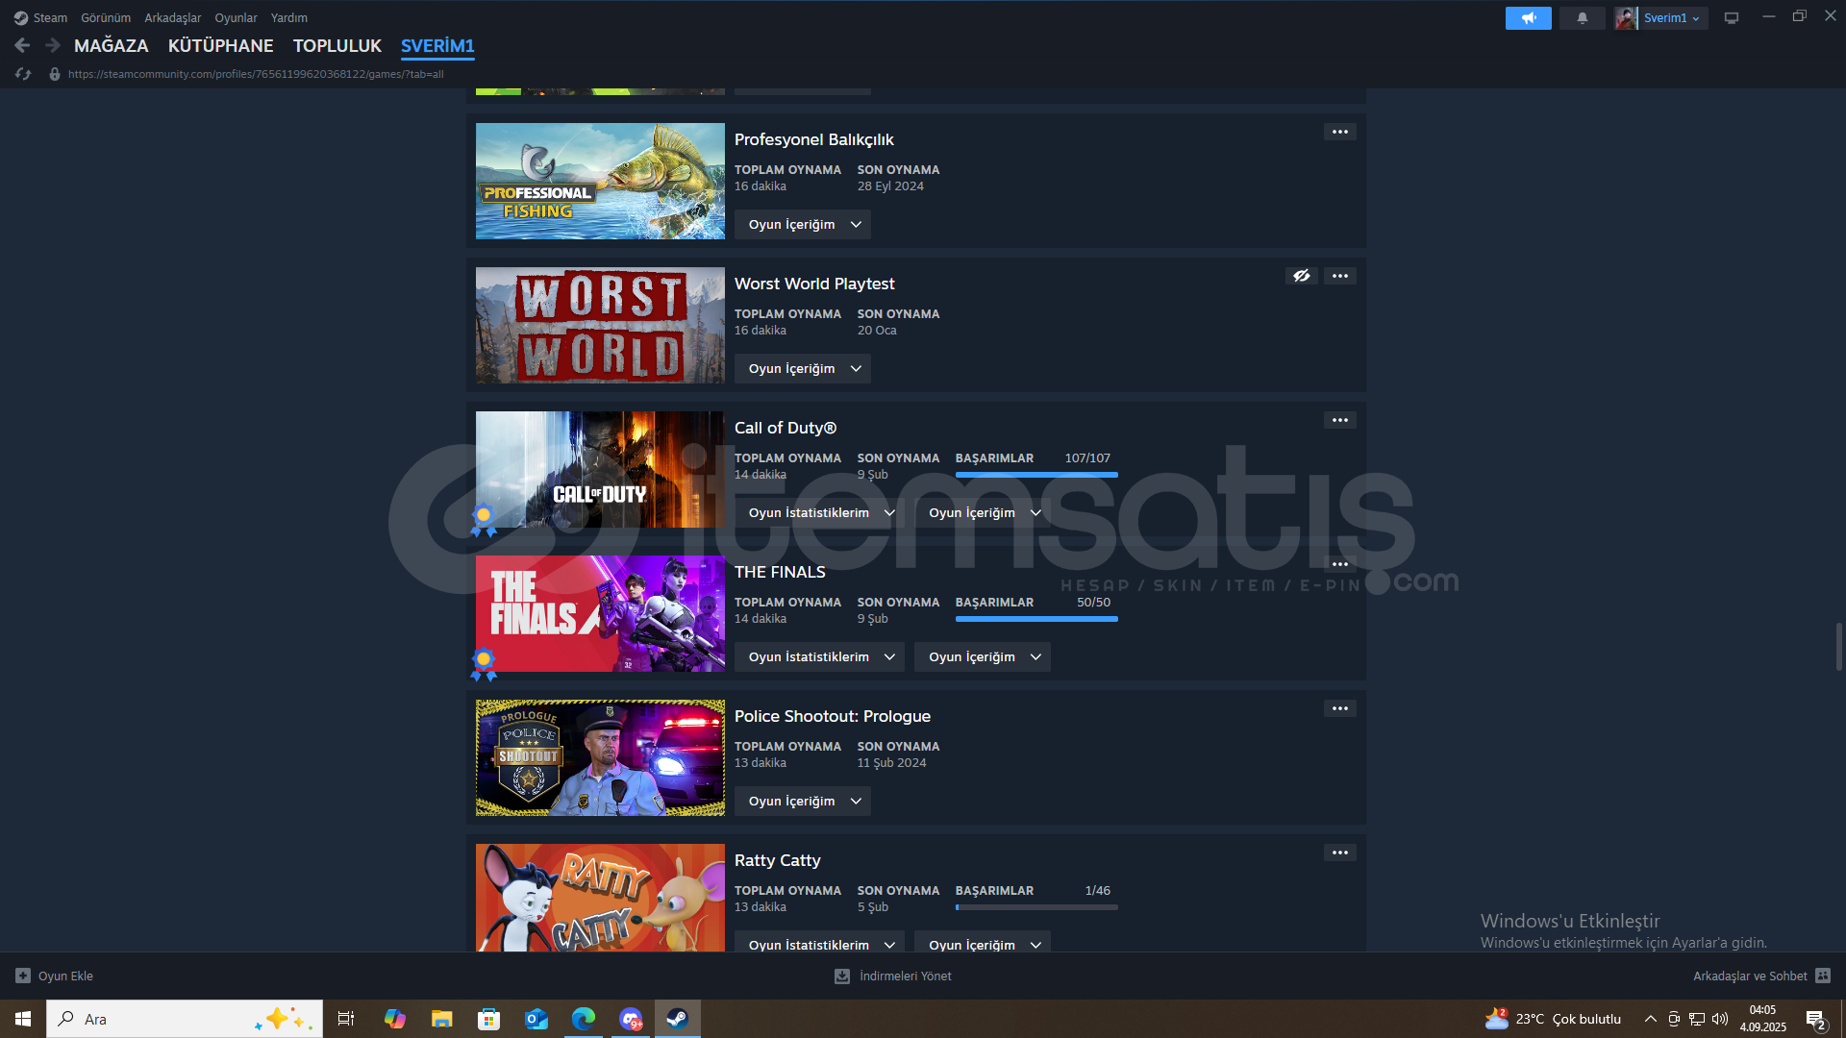Open announcements with the megaphone icon
This screenshot has height=1038, width=1846.
point(1528,17)
